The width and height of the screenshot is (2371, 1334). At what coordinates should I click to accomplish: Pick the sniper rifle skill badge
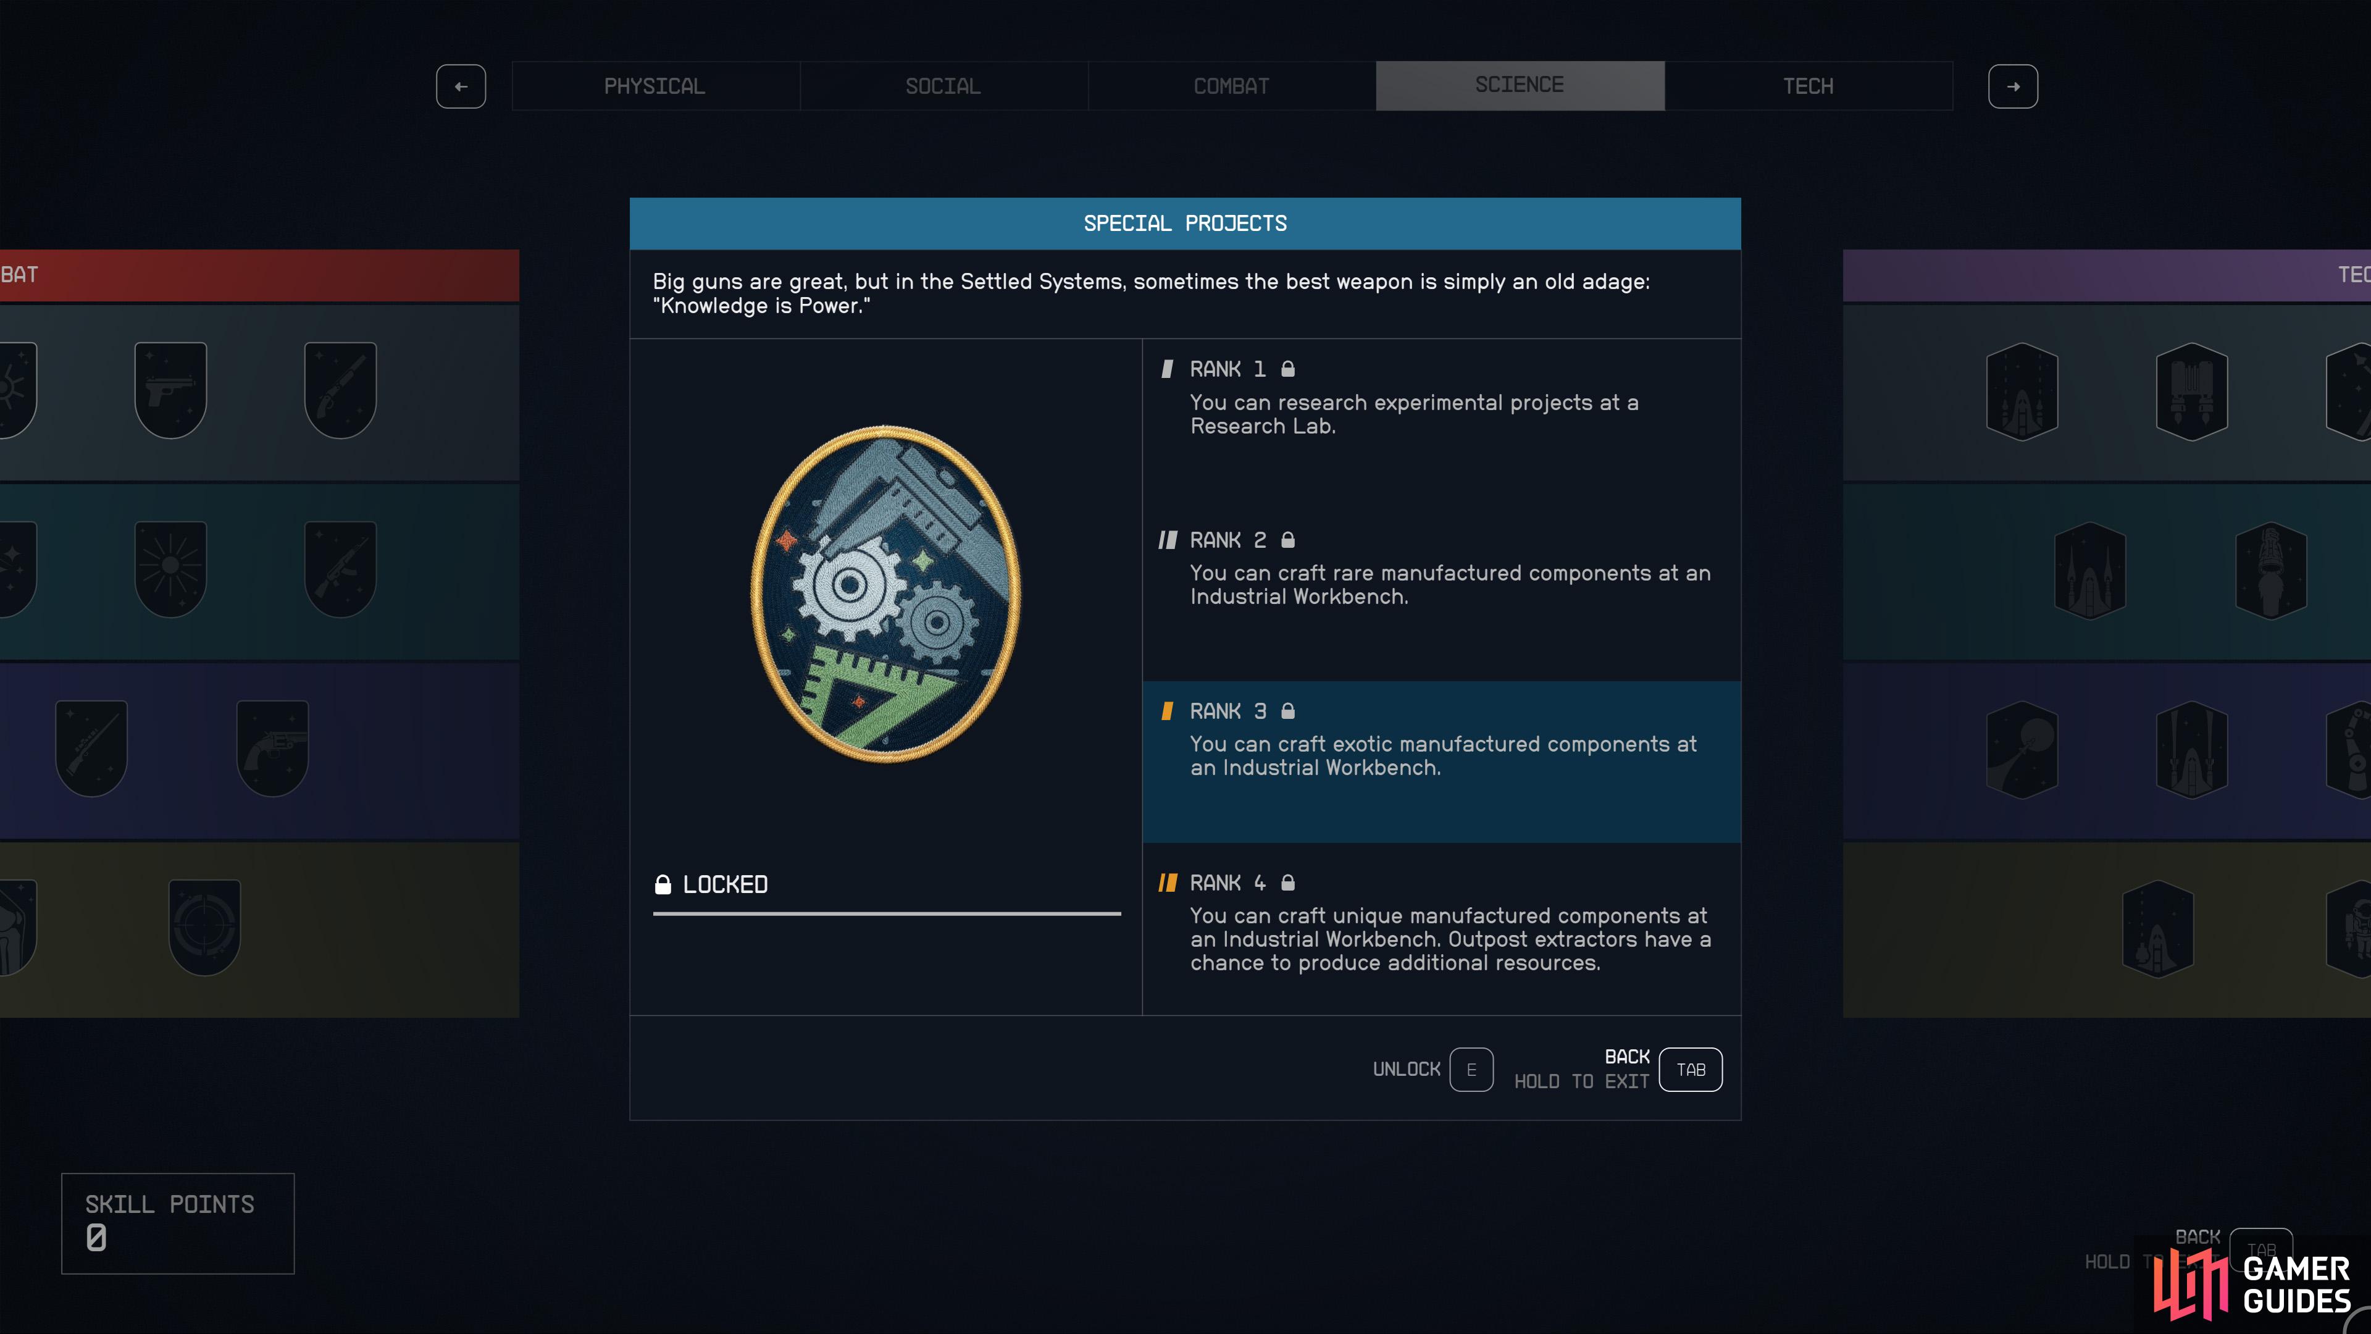[91, 747]
